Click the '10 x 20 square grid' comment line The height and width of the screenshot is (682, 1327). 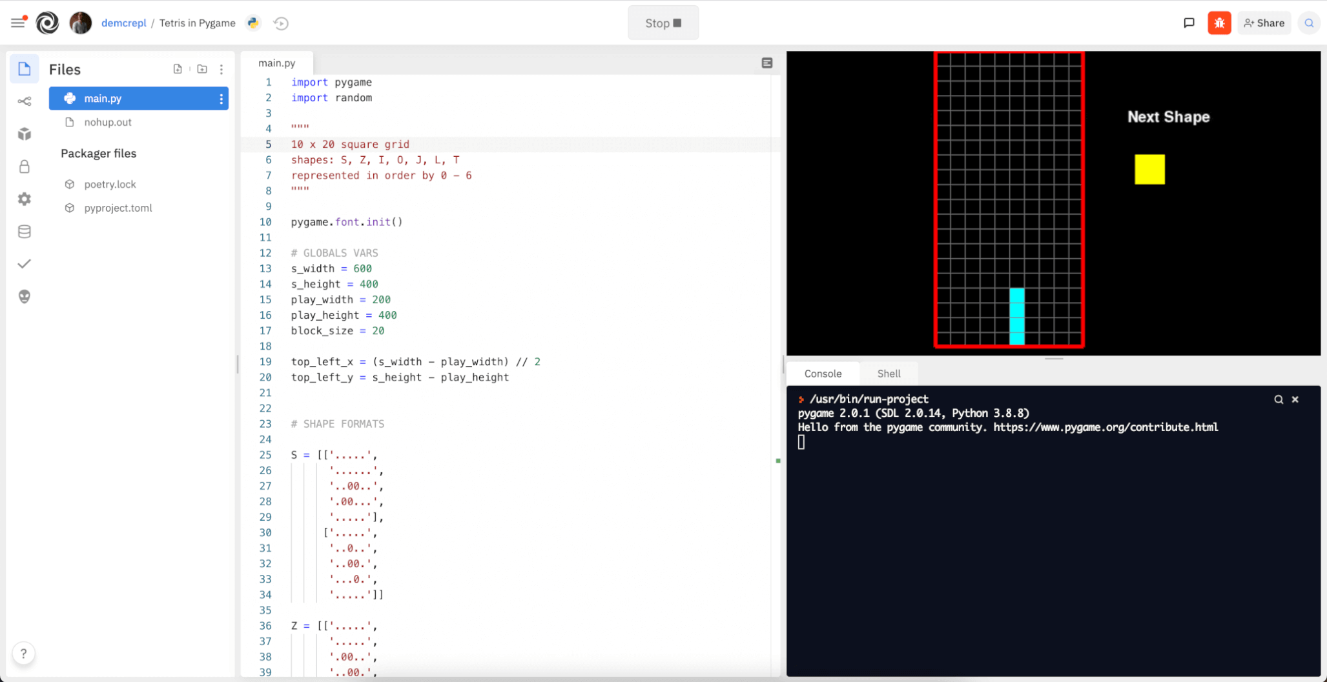click(350, 145)
